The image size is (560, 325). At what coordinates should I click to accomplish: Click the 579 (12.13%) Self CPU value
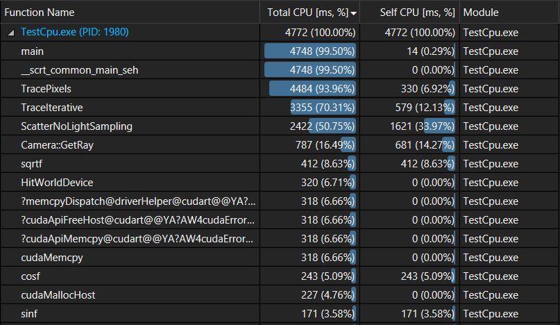pos(425,108)
